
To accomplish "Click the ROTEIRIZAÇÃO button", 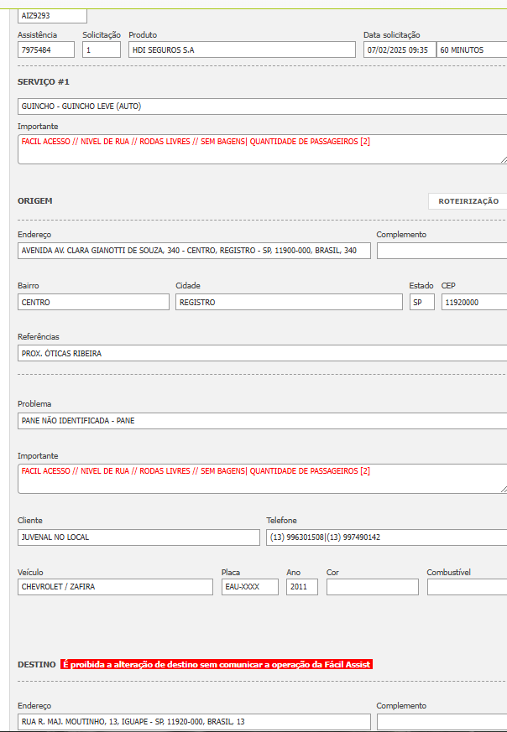I will point(468,201).
